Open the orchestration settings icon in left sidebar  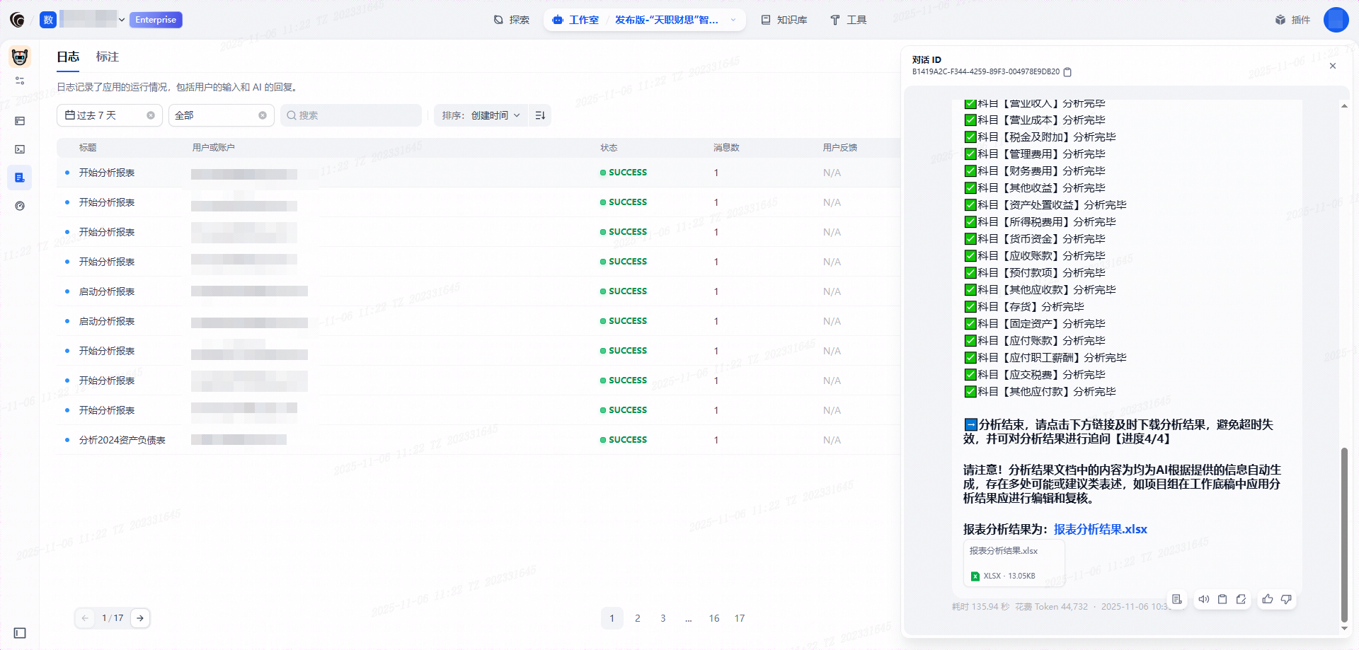coord(20,81)
